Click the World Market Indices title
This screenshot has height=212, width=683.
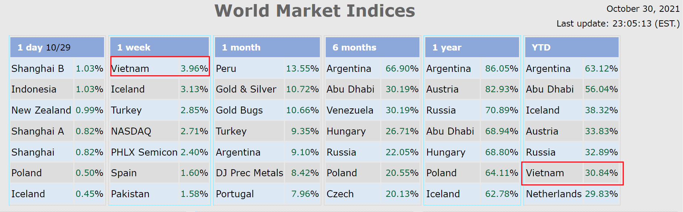[315, 11]
